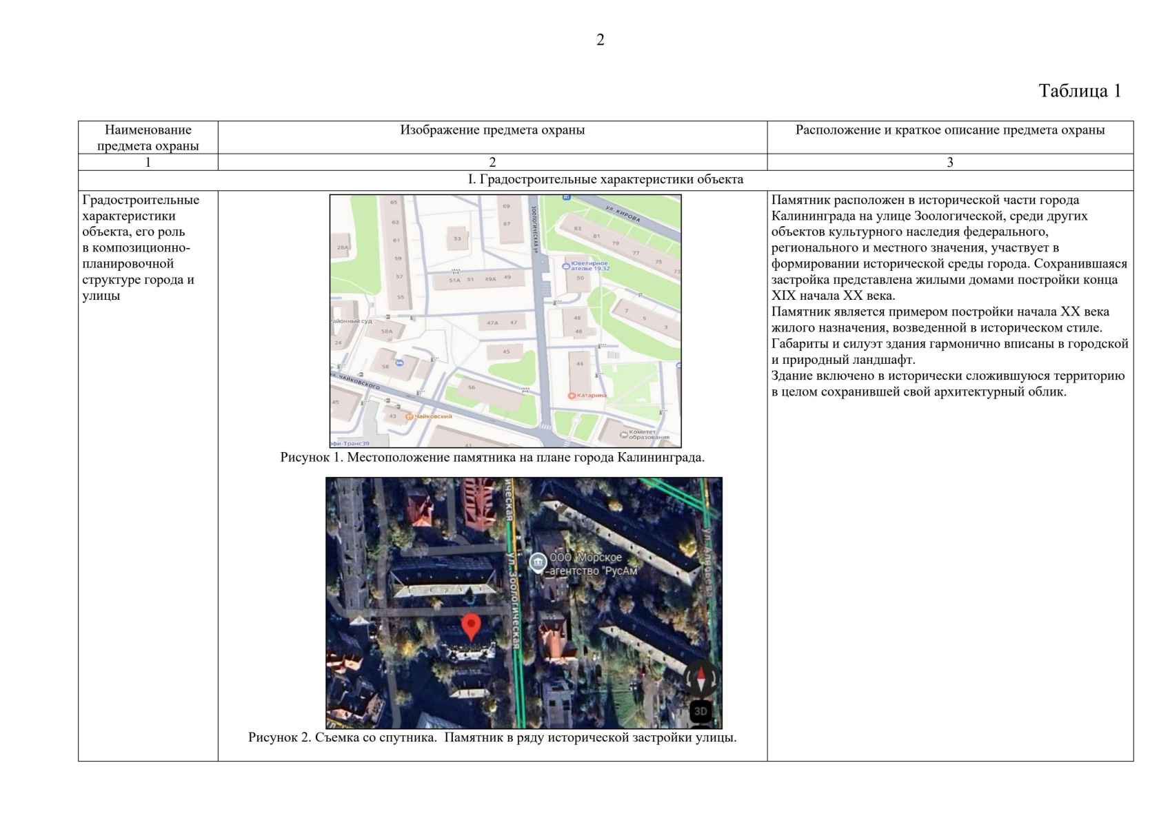Image resolution: width=1170 pixels, height=827 pixels.
Task: Click the compass icon on the satellite view
Action: pyautogui.click(x=700, y=679)
